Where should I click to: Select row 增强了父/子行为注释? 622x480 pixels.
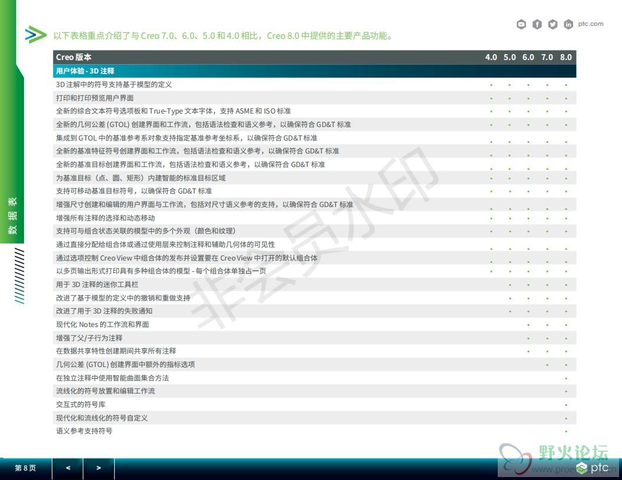[315, 338]
